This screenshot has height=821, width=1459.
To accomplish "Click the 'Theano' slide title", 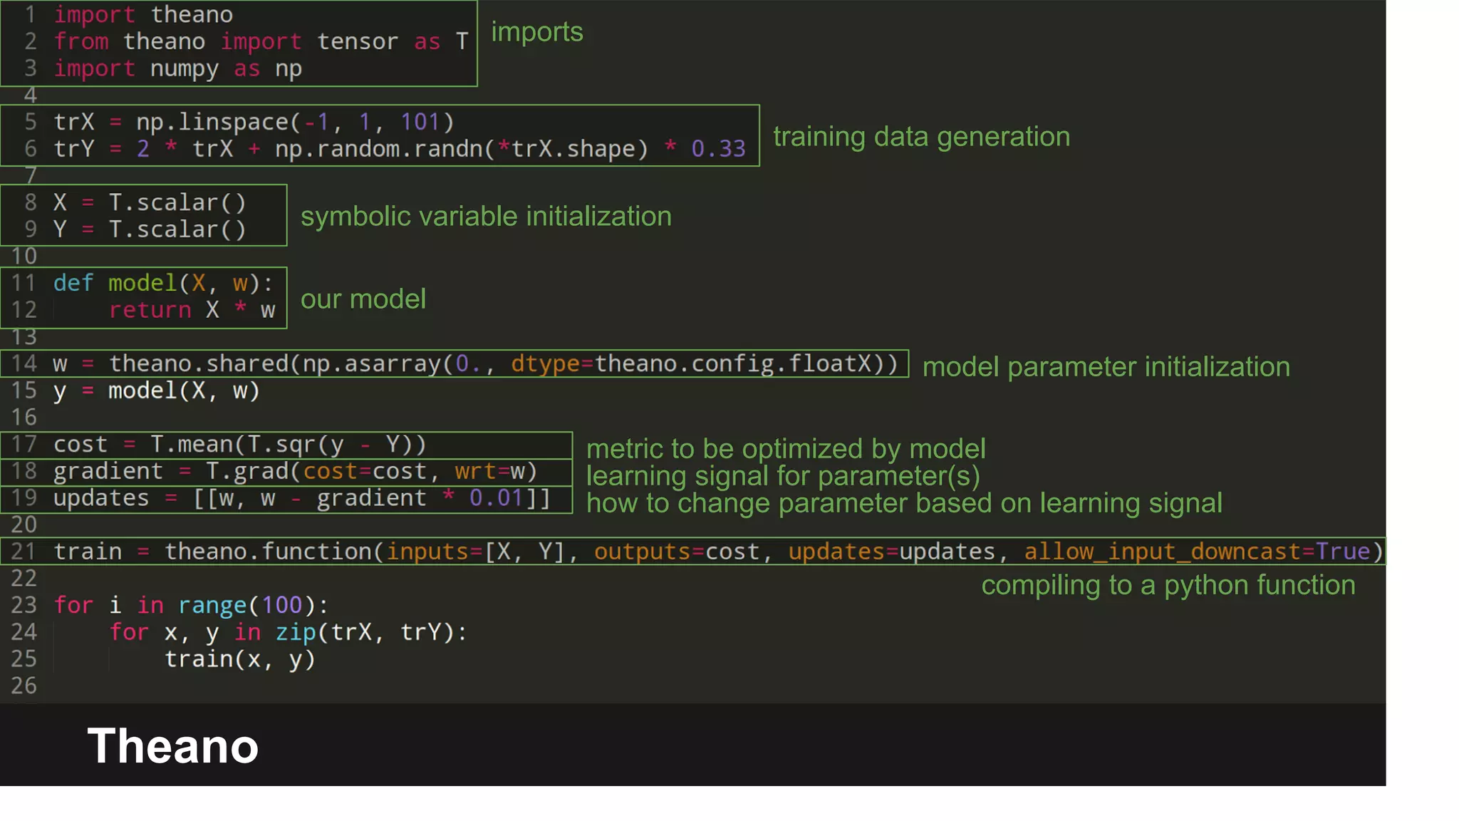I will pyautogui.click(x=173, y=746).
